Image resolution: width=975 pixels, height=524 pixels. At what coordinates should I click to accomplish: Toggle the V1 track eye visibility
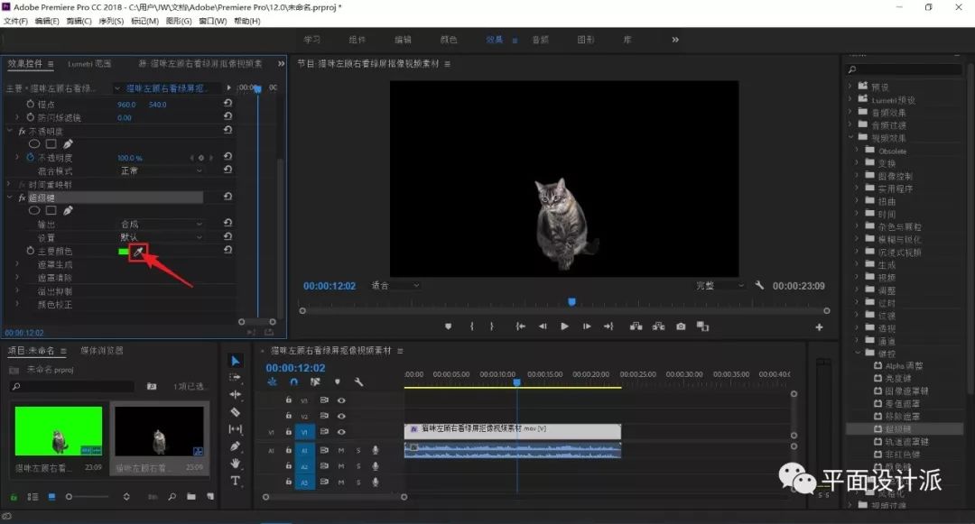pos(342,432)
